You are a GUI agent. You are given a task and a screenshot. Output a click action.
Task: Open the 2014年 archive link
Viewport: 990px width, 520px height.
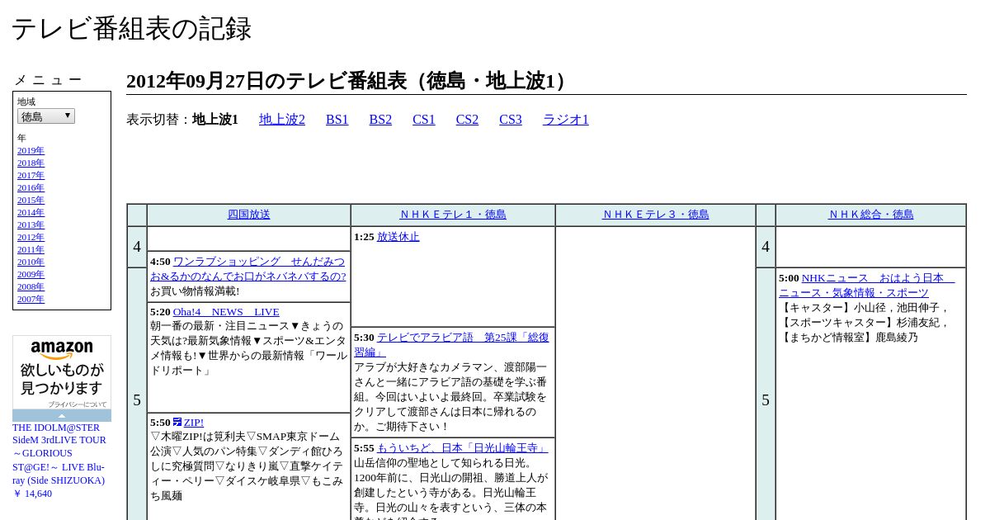[x=31, y=212]
